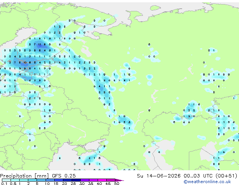Click the 30–35 mm purple swatch
Viewport: 239px width, 185px height.
(85, 180)
